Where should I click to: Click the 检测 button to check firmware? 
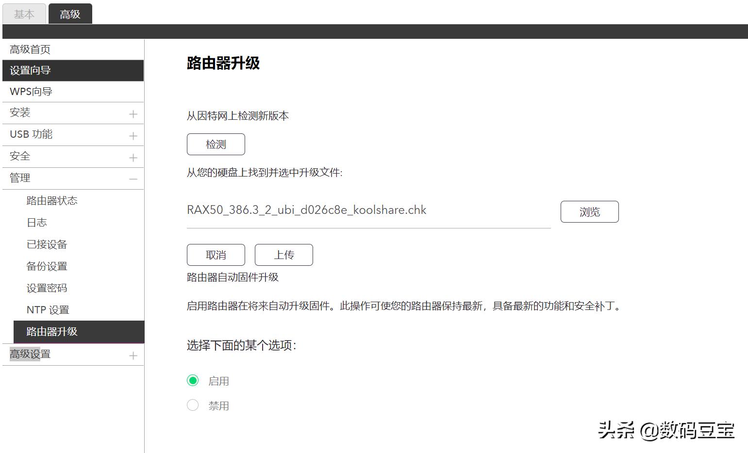[216, 144]
